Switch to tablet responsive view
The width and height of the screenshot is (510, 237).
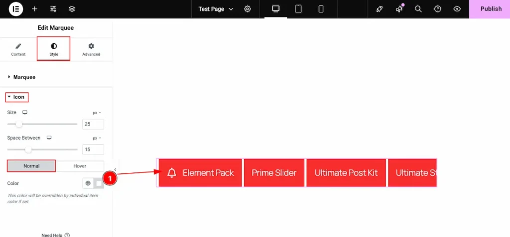pyautogui.click(x=298, y=9)
